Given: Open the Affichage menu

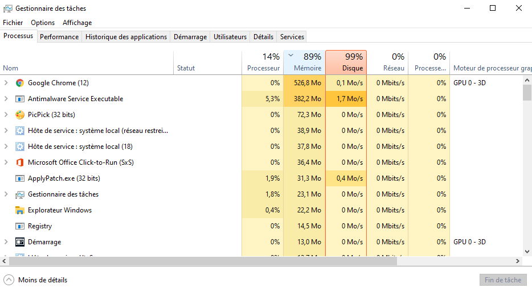Looking at the screenshot, I should point(77,23).
